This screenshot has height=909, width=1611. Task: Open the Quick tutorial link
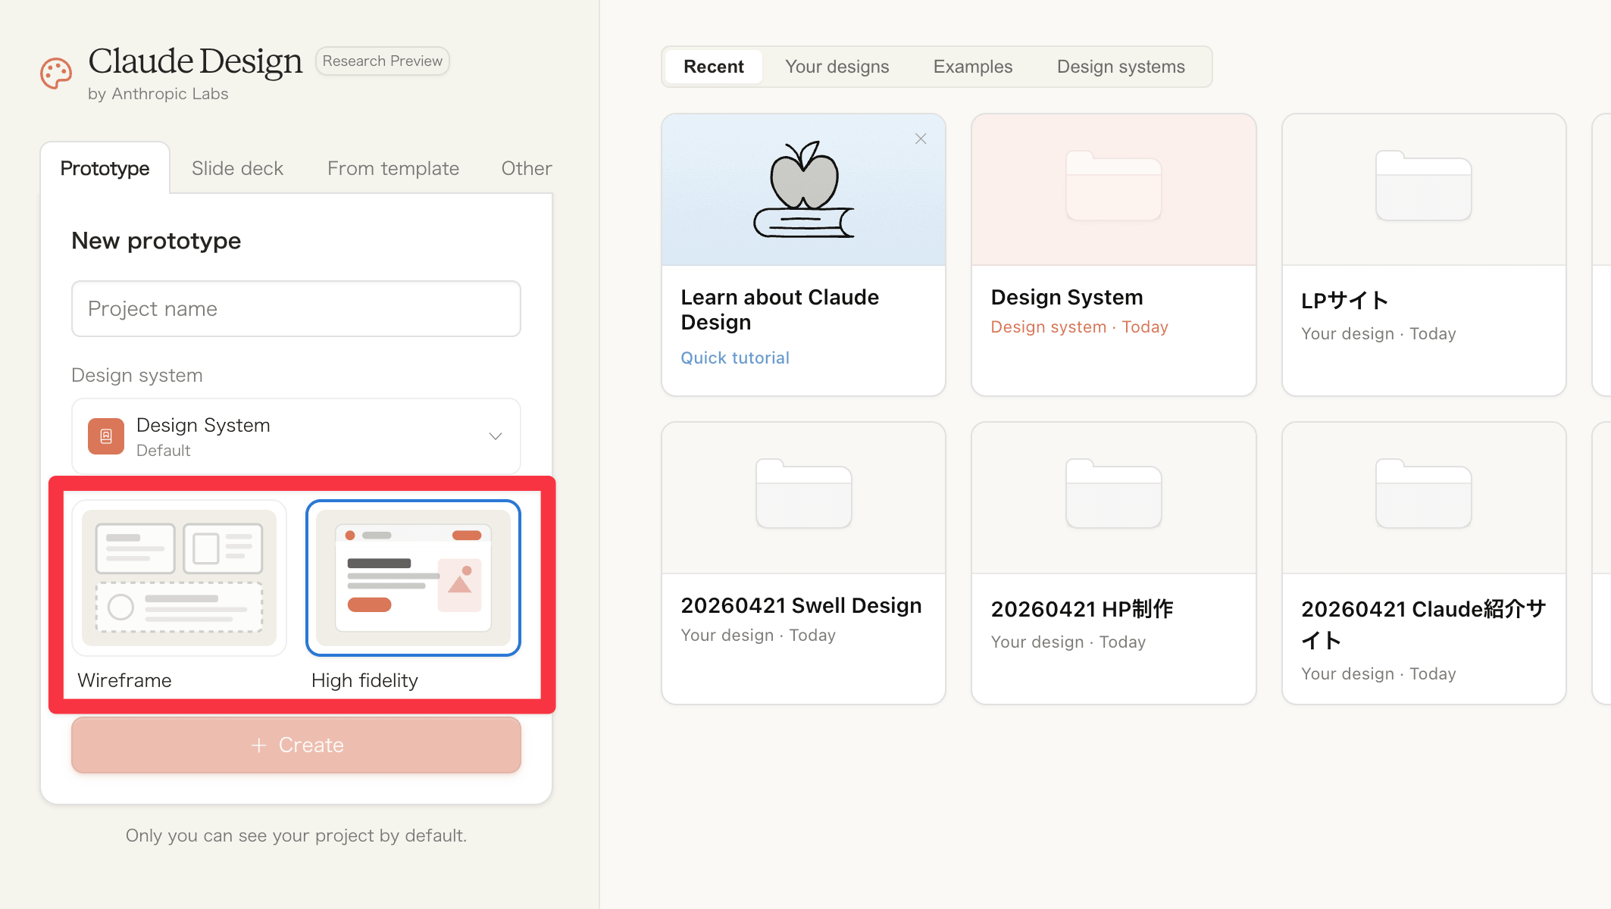(734, 358)
